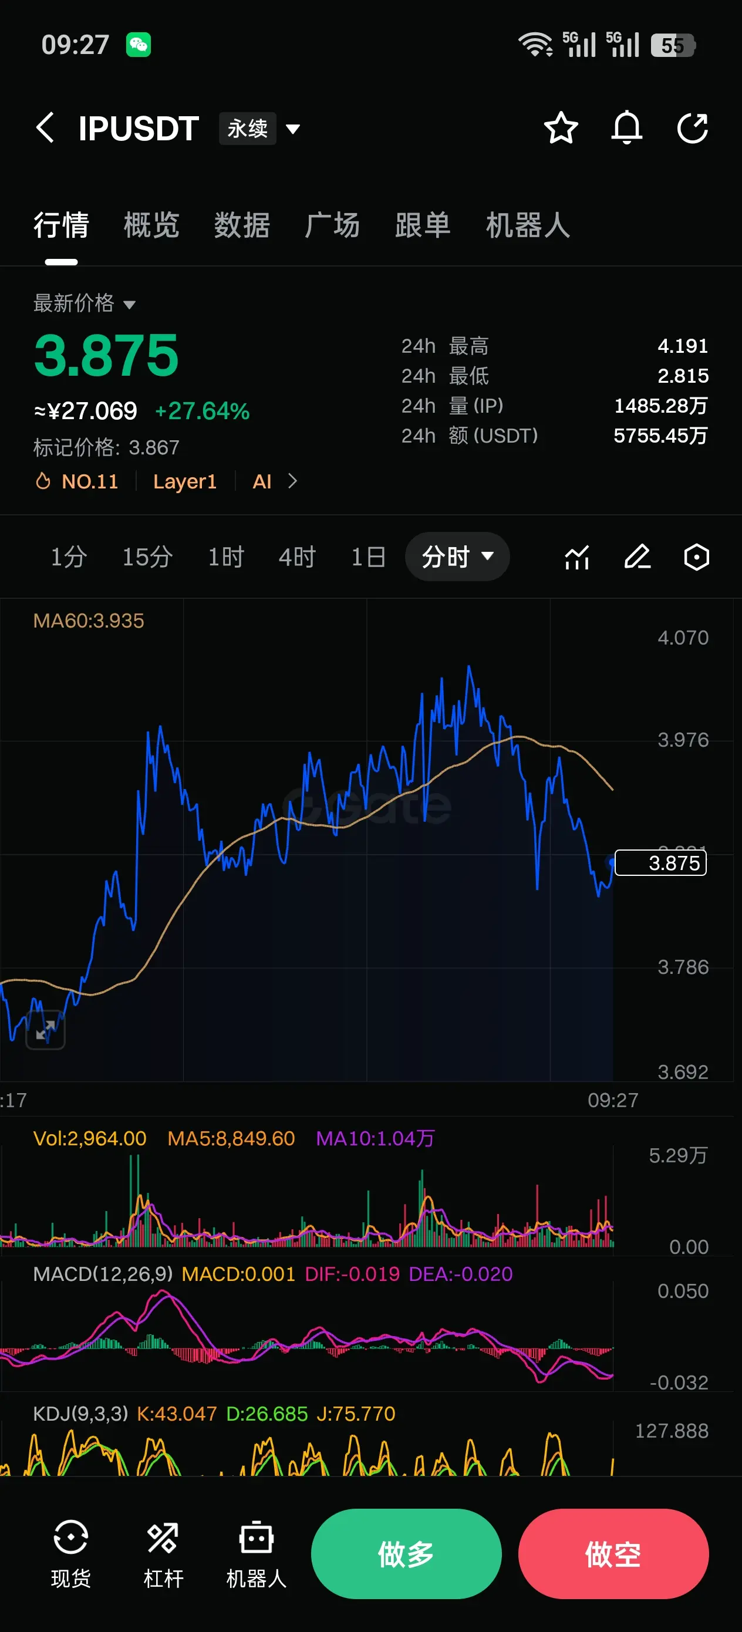Tap the MA5:8,849.60 volume label

231,1138
